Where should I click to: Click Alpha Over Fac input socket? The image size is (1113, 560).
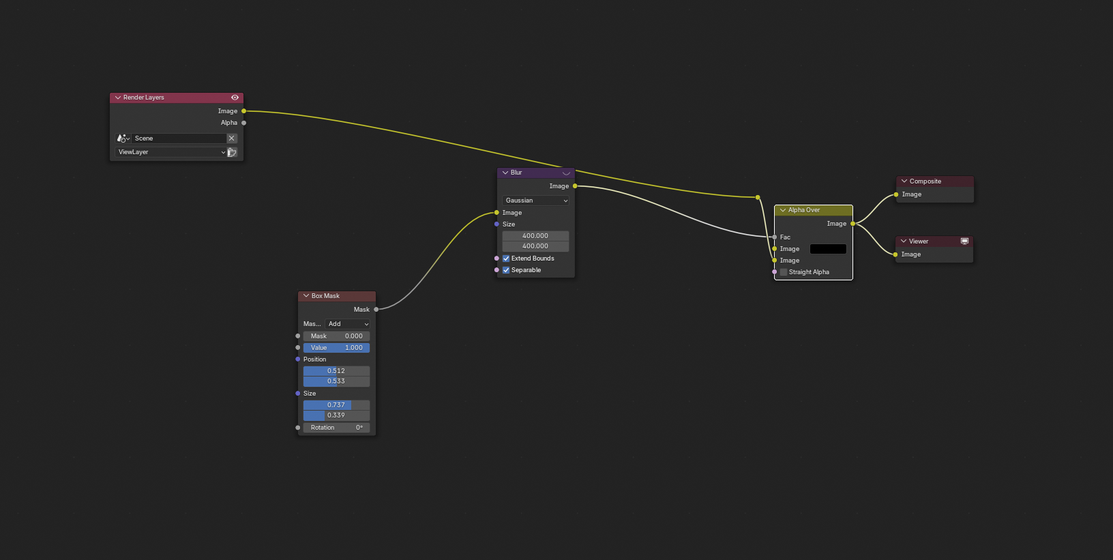coord(775,237)
